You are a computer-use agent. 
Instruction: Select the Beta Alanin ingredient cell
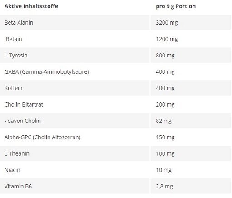pyautogui.click(x=74, y=22)
